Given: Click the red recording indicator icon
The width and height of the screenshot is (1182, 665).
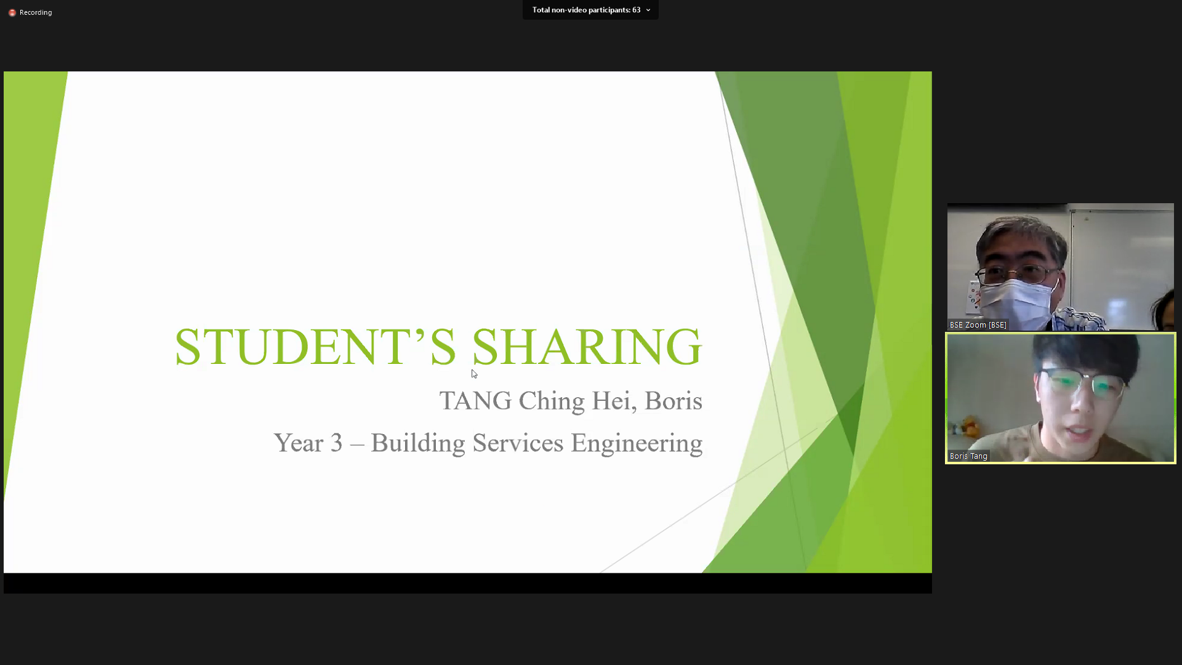Looking at the screenshot, I should [12, 12].
